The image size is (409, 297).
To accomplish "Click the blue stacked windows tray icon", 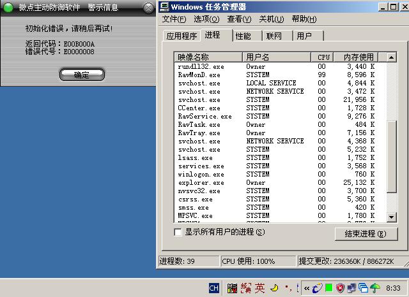I will 363,288.
